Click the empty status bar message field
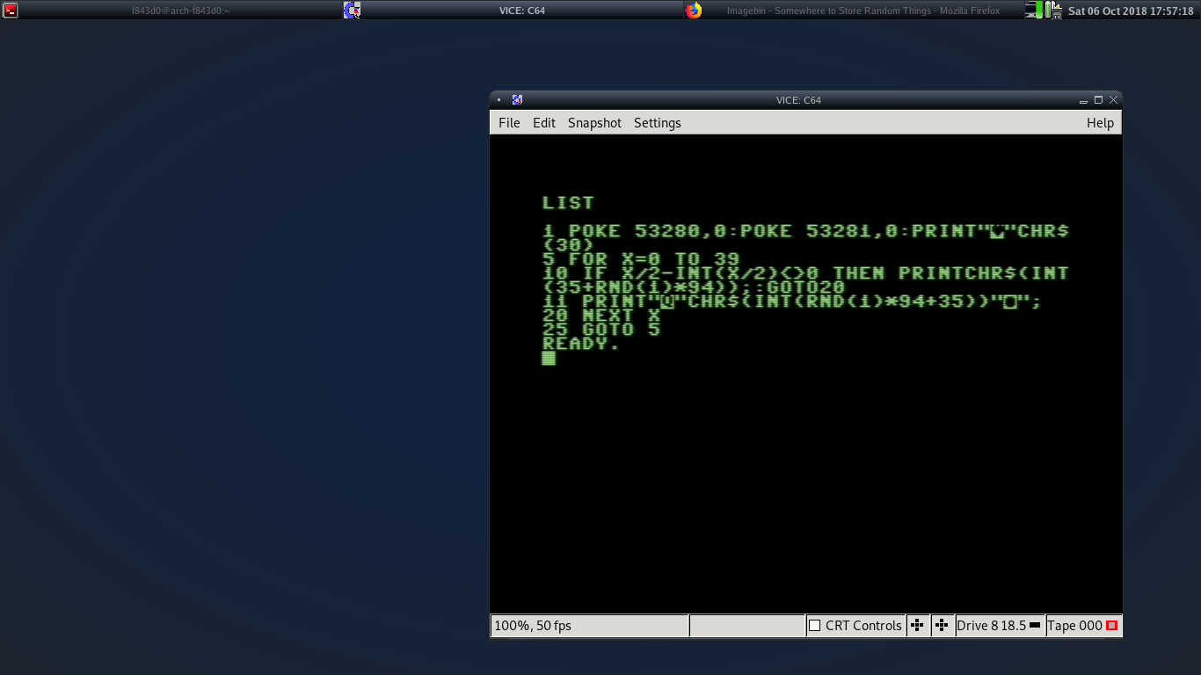The image size is (1201, 675). (747, 626)
